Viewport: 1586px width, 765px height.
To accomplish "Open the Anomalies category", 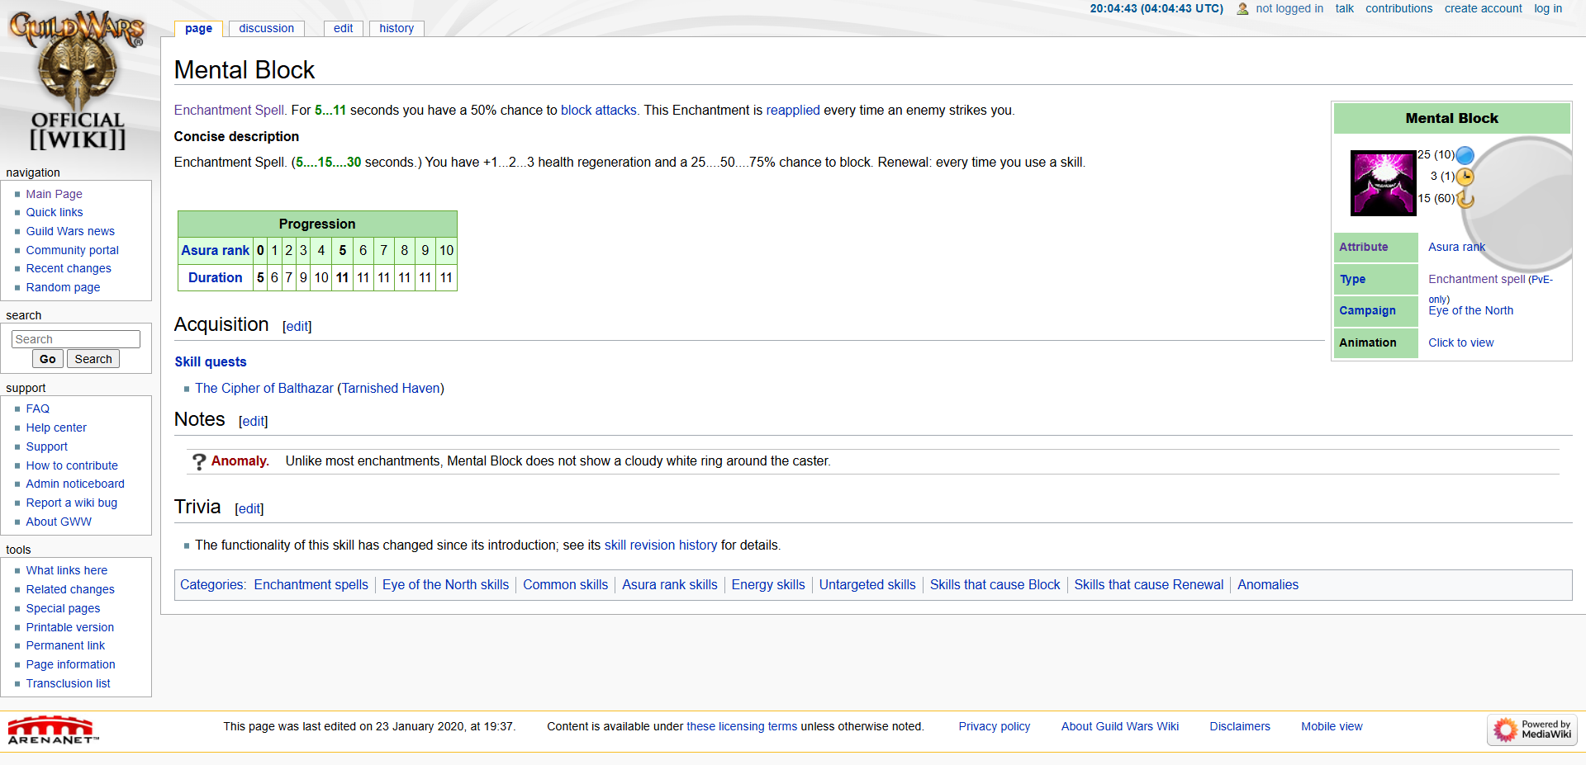I will point(1268,584).
